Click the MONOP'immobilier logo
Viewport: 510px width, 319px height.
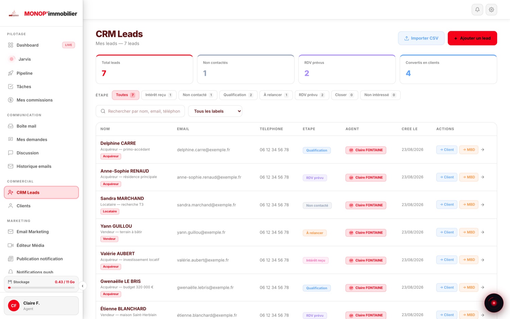[x=43, y=14]
